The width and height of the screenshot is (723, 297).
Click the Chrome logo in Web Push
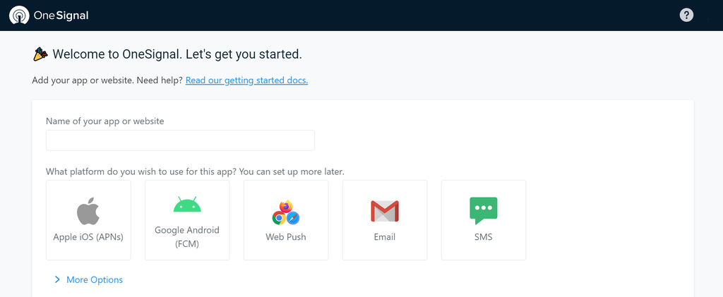279,218
